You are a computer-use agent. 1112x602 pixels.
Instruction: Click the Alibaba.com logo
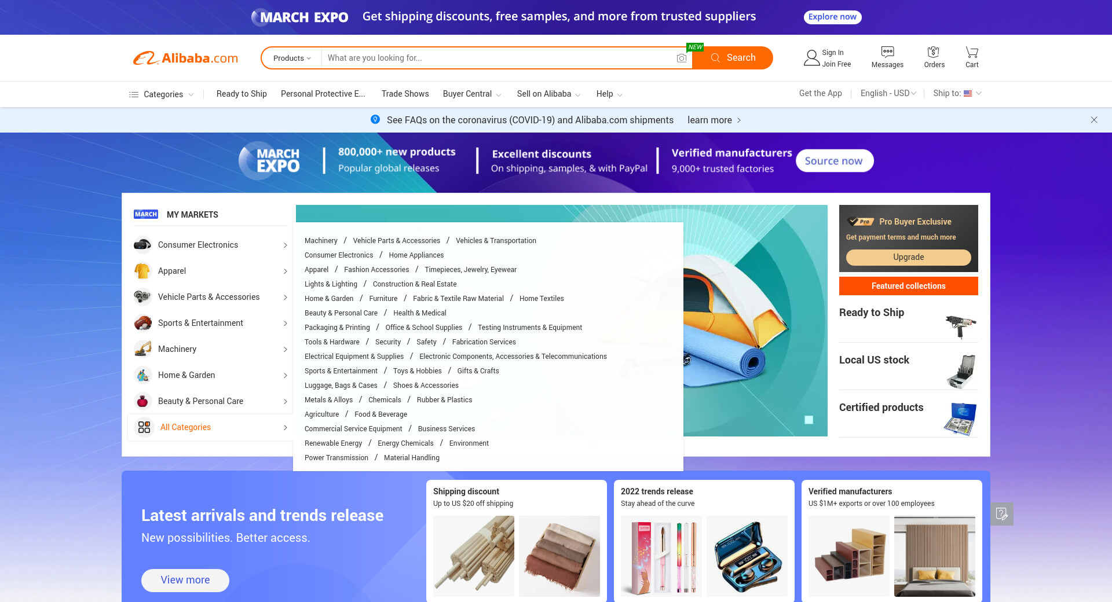click(x=185, y=58)
